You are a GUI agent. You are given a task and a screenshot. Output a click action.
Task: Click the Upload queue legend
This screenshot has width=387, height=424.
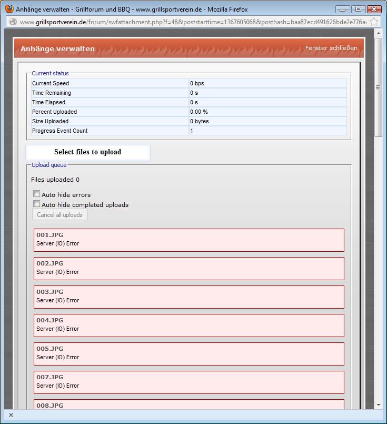click(49, 165)
